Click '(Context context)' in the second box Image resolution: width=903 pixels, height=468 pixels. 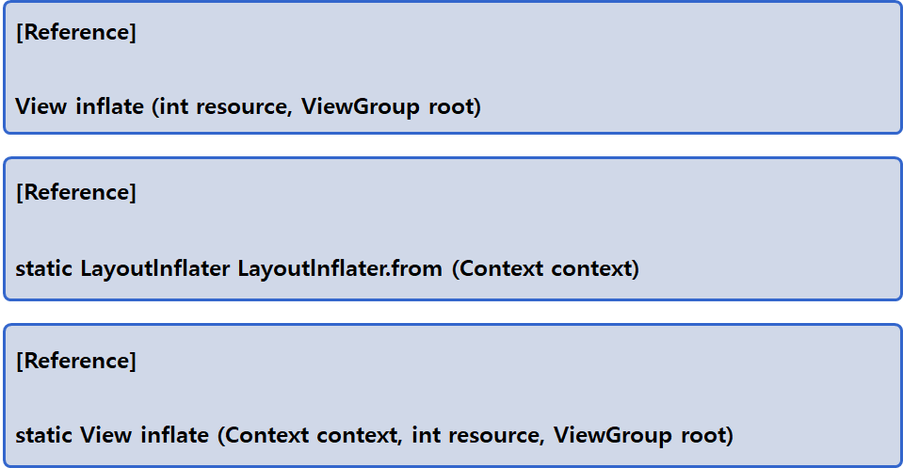[x=545, y=268]
